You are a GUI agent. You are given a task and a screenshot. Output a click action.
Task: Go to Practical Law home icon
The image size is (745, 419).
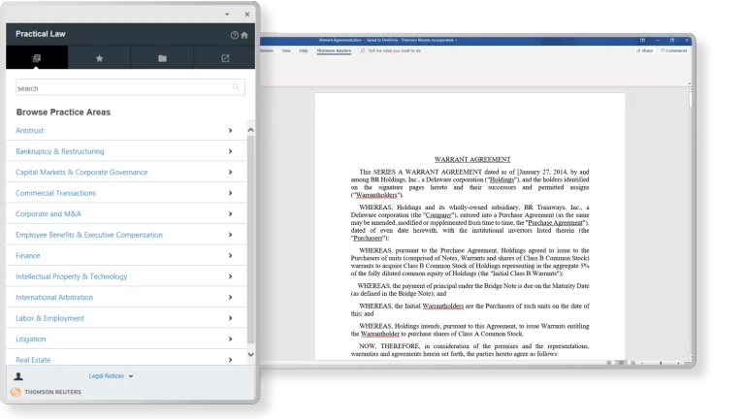[x=244, y=35]
